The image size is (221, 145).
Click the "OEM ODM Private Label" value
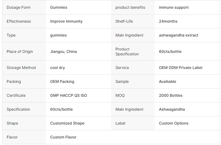coord(180,68)
